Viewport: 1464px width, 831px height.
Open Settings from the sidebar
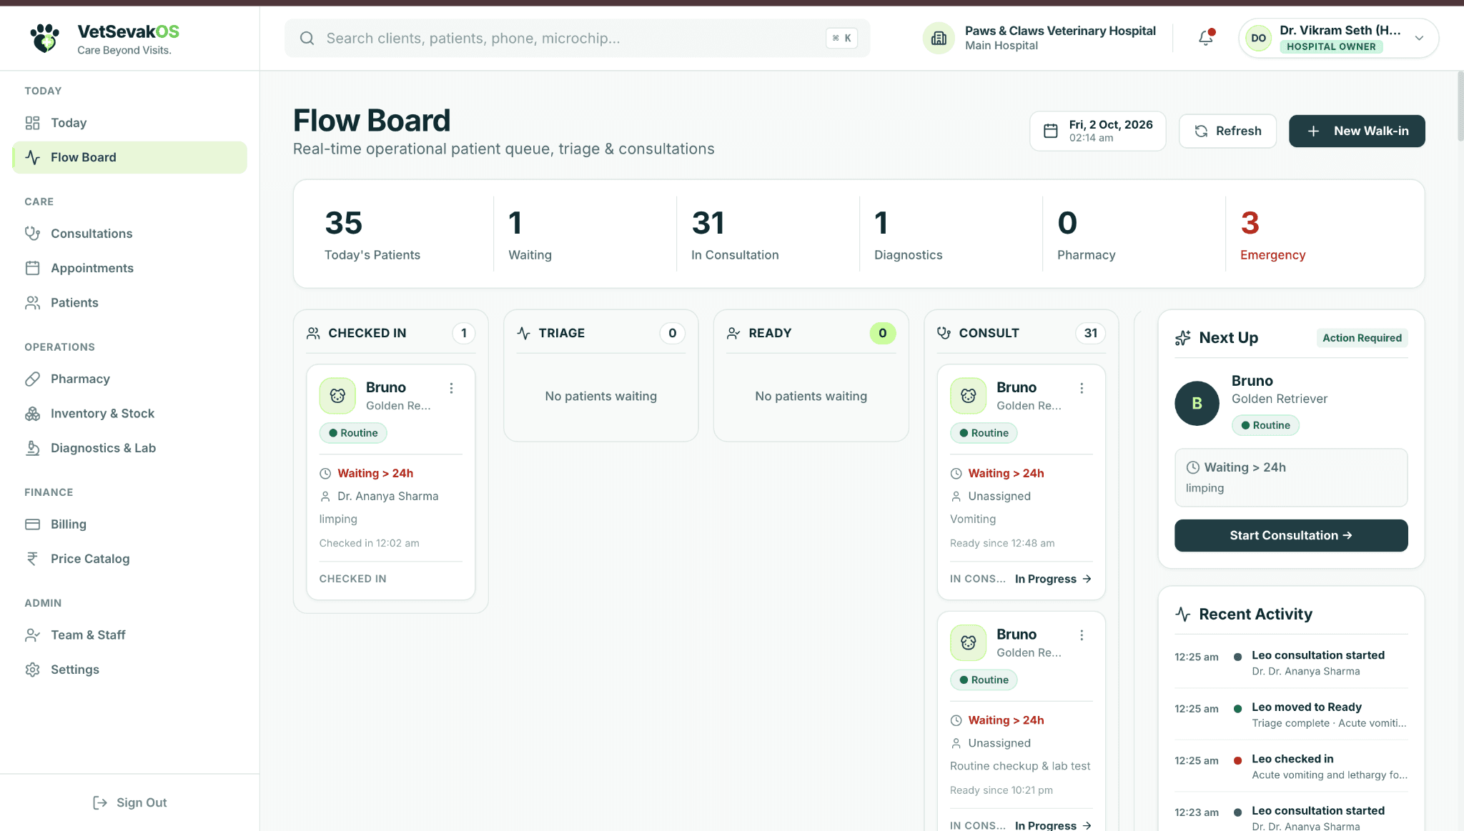[129, 670]
